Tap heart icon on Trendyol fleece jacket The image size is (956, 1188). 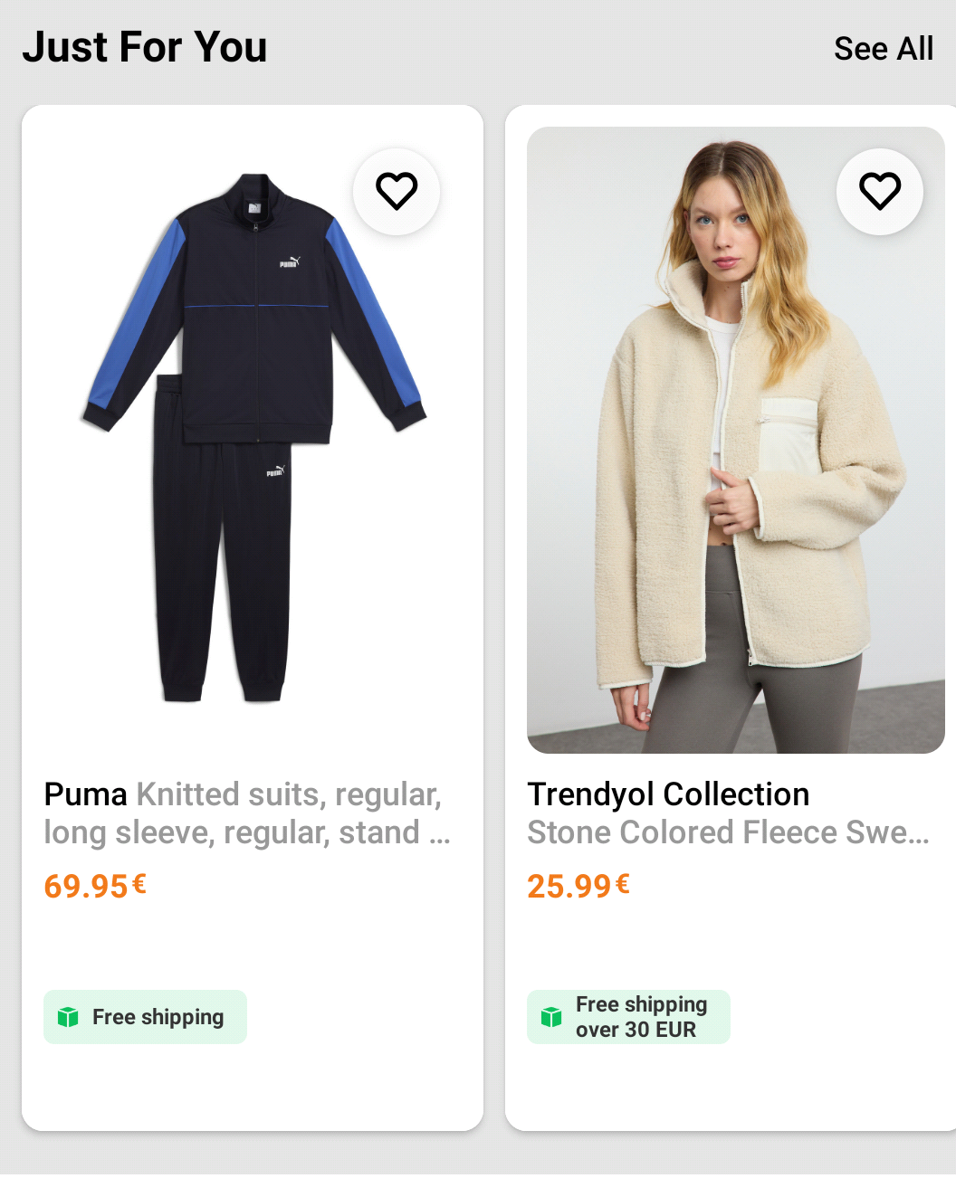click(x=880, y=191)
